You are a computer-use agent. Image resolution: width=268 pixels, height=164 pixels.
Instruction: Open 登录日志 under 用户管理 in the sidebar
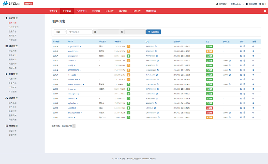click(12, 31)
